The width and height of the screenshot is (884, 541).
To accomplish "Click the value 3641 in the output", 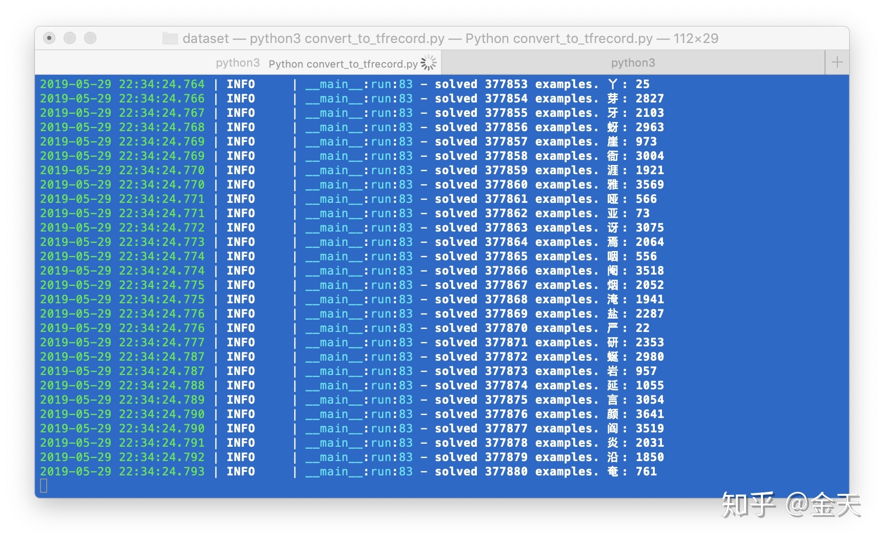I will coord(650,414).
